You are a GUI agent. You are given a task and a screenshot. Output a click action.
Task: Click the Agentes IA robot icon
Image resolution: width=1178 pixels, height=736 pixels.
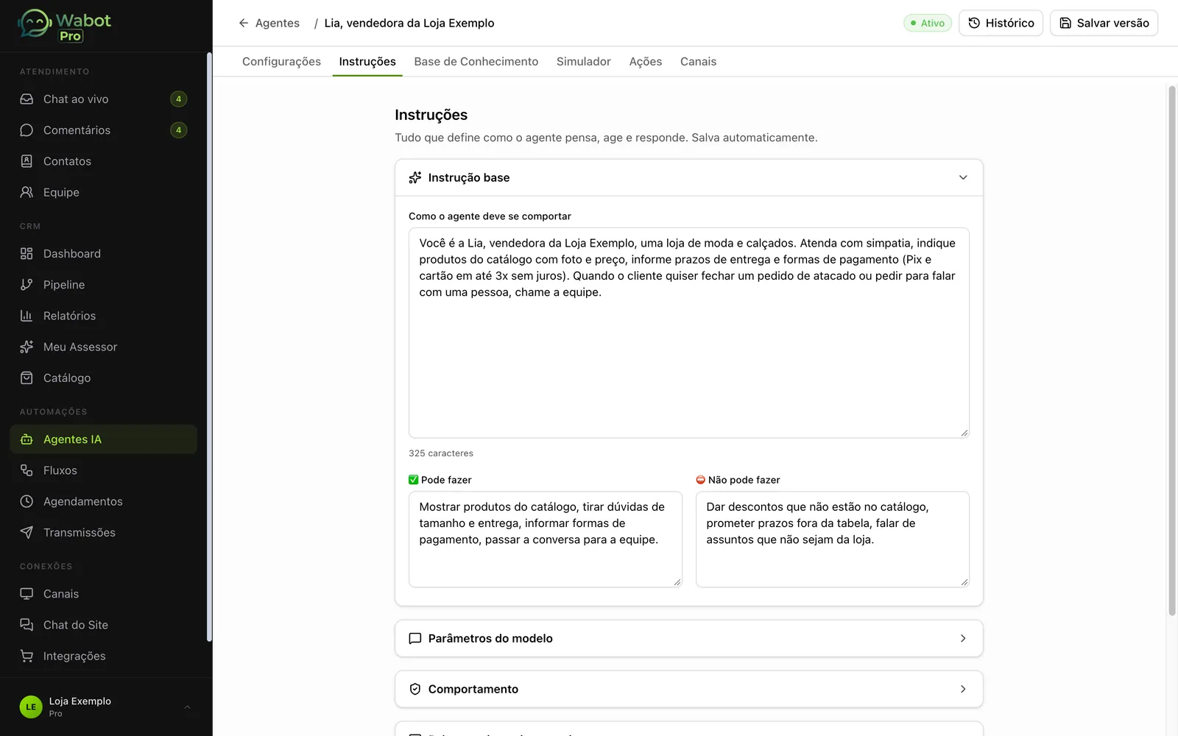27,439
